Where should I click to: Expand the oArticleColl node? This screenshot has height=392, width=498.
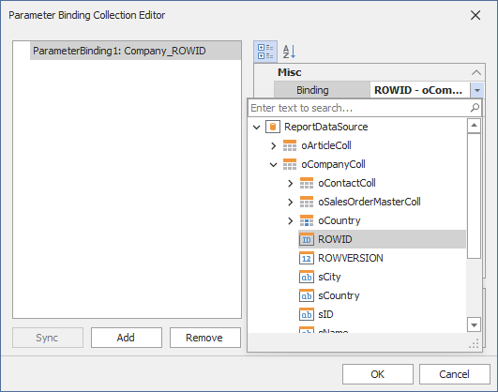point(274,145)
